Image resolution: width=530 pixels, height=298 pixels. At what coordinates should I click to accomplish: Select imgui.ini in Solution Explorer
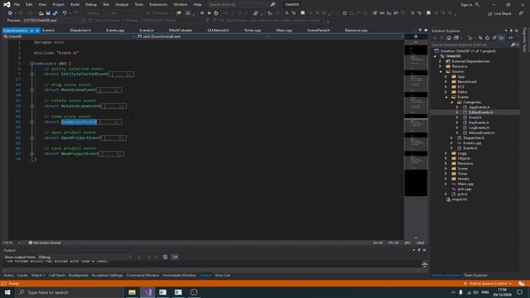tap(459, 199)
